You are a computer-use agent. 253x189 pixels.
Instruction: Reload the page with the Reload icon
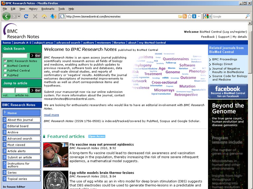pyautogui.click(x=26, y=16)
